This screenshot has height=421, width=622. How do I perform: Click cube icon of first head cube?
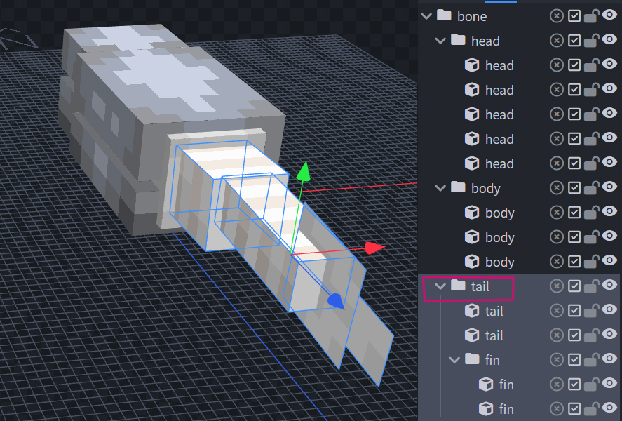[472, 65]
